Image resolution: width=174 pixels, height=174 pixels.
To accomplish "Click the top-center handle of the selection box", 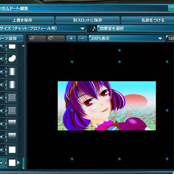I will point(119,62).
